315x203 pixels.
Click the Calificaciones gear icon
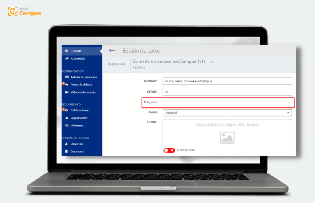click(x=67, y=111)
